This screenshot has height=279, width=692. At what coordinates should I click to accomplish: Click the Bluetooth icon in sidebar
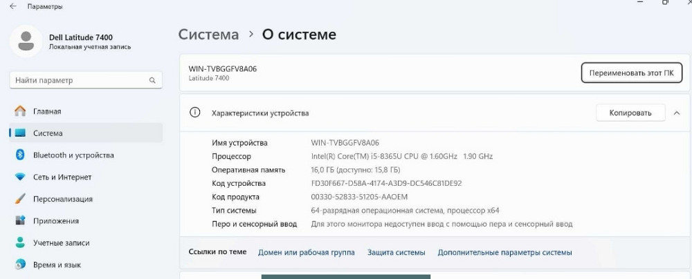click(20, 155)
